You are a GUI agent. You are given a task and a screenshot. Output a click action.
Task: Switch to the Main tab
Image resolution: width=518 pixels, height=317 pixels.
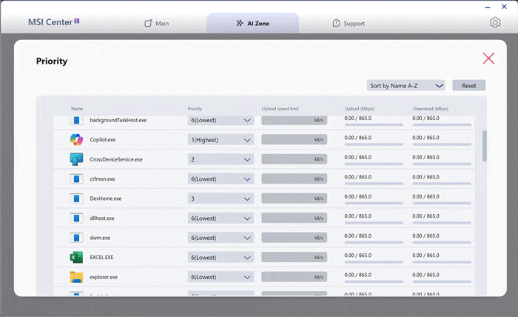point(157,24)
